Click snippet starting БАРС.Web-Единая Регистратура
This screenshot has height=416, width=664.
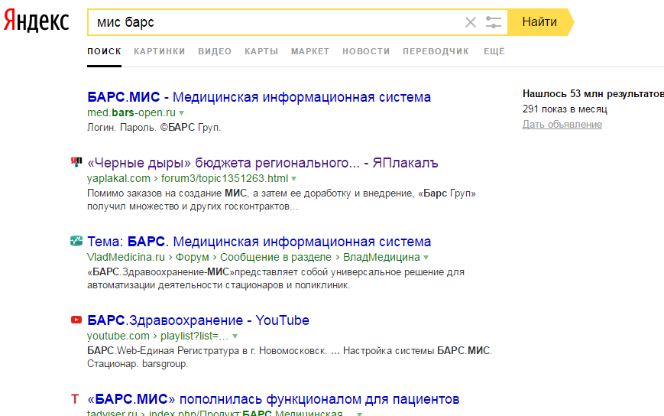point(290,357)
